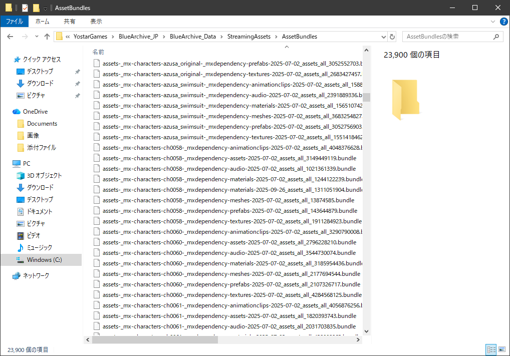The image size is (510, 356).
Task: Switch to the 表示 ribbon tab
Action: tap(96, 22)
